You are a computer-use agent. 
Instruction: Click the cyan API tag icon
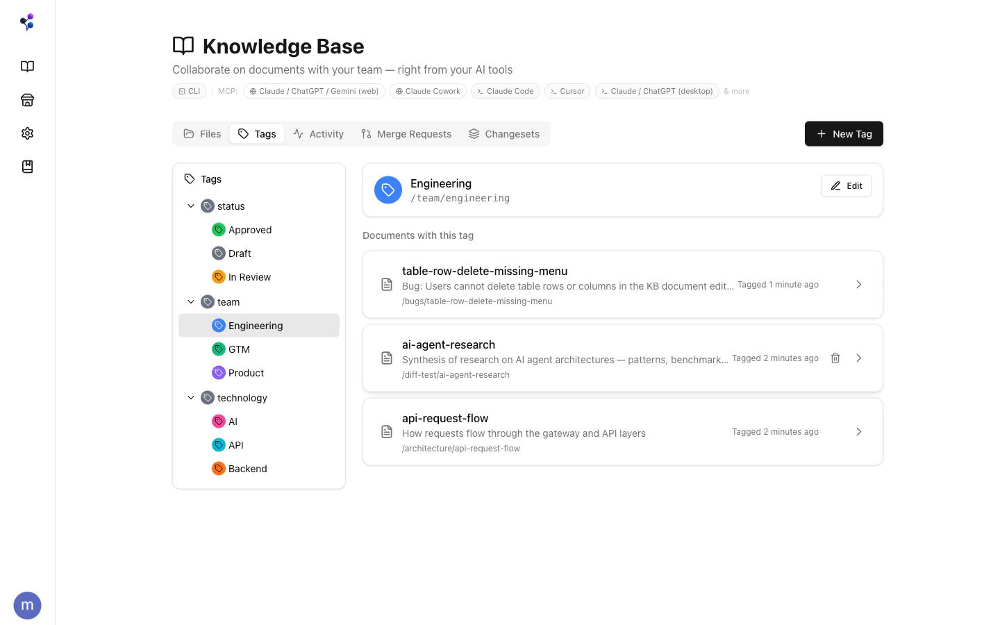219,445
